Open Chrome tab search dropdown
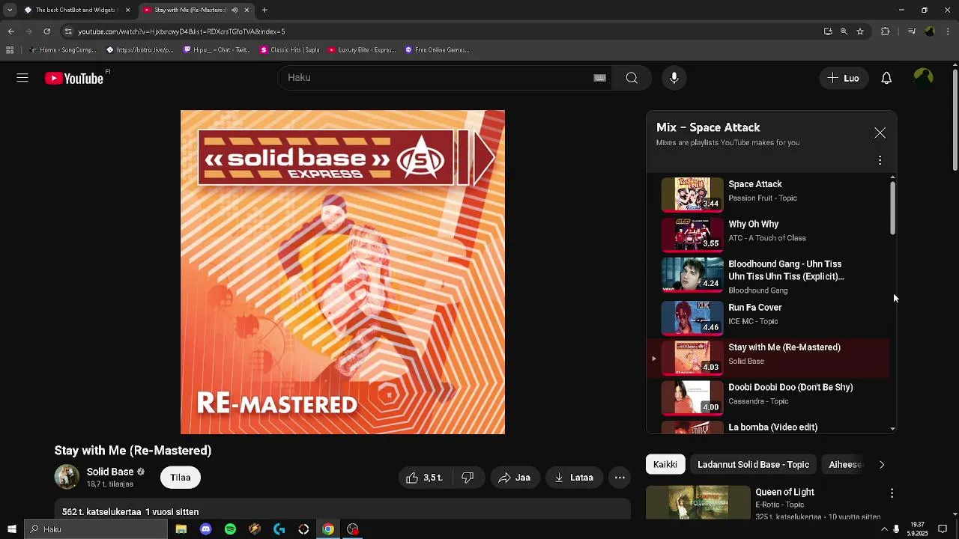959x539 pixels. pos(10,10)
